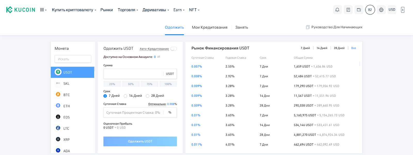Click the transfer arrows icon beside available balance

159,57
